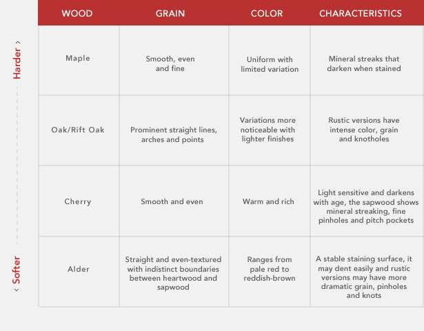Select the CHARACTERISTICS column header
424x331 pixels.
[361, 13]
